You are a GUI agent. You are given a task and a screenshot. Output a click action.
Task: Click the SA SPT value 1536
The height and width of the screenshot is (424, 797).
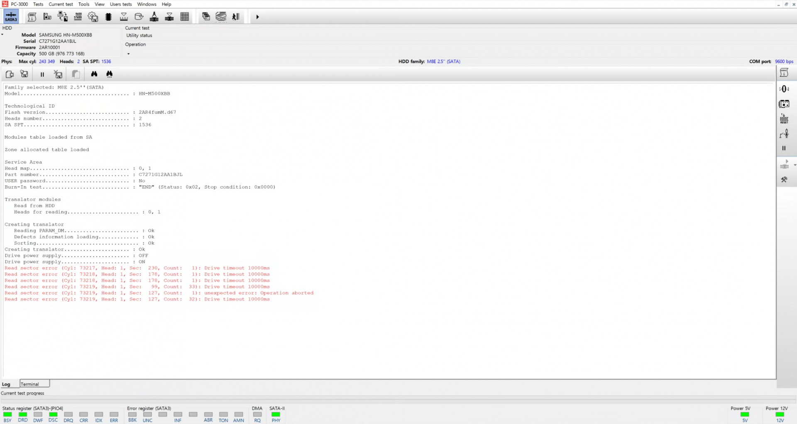point(106,61)
